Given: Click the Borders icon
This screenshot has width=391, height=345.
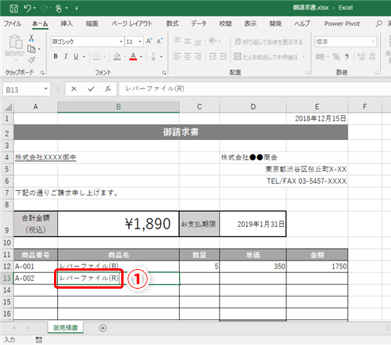Looking at the screenshot, I should 96,56.
